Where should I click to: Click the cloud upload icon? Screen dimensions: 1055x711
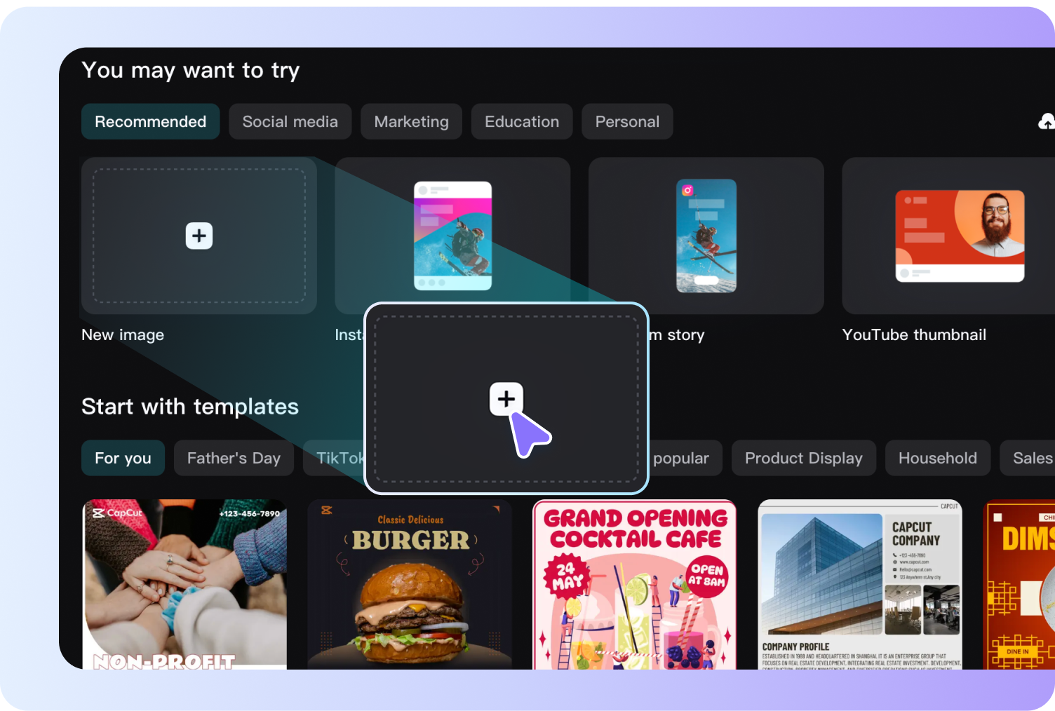[x=1046, y=122]
